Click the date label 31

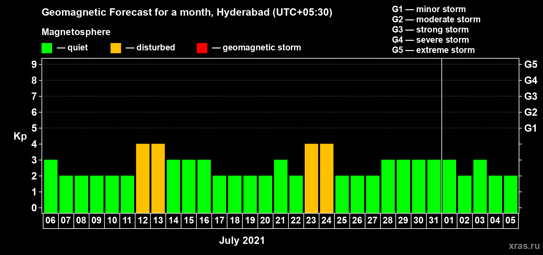click(x=434, y=220)
